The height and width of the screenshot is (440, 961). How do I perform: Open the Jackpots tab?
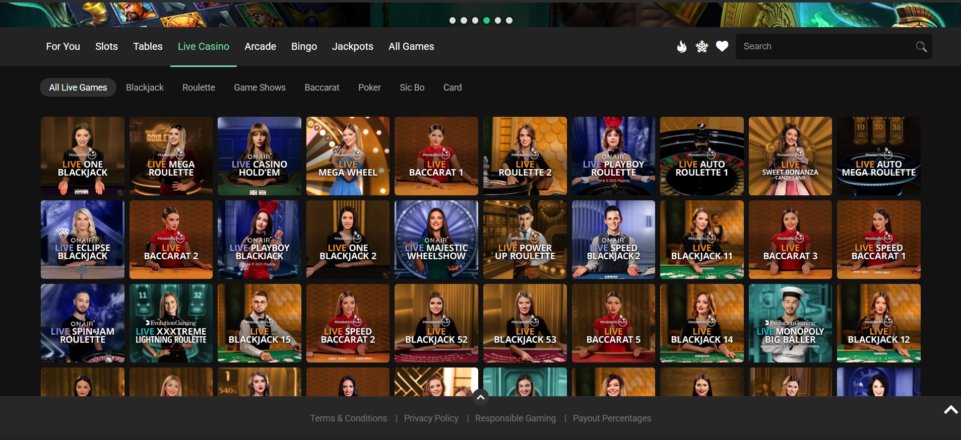click(x=353, y=46)
